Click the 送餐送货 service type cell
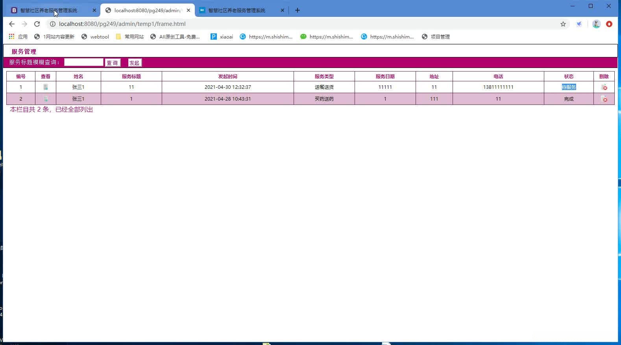The image size is (621, 345). pos(324,87)
